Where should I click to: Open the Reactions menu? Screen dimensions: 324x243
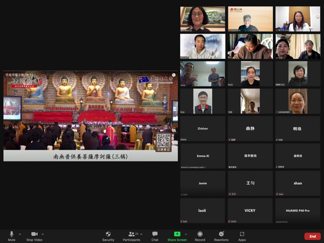coord(221,236)
